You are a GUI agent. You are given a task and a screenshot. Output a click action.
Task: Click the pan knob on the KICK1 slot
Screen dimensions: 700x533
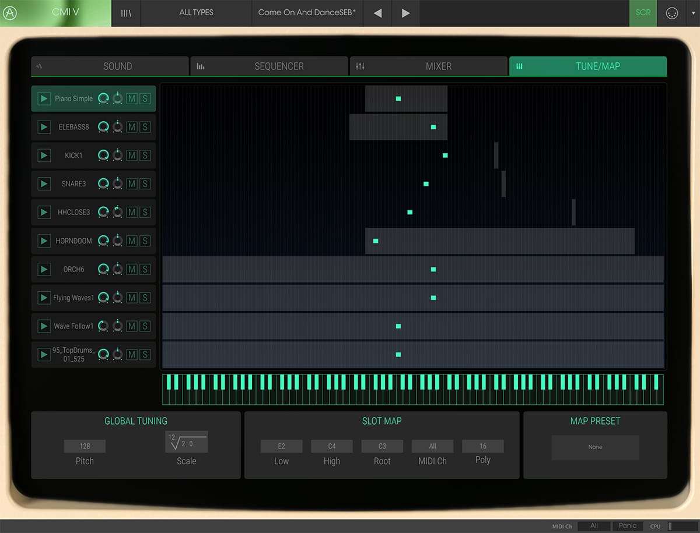(x=118, y=155)
